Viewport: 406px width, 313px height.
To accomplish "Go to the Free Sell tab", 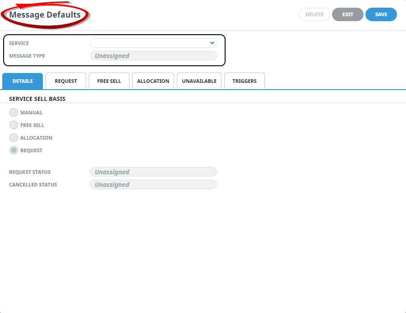I will 109,81.
